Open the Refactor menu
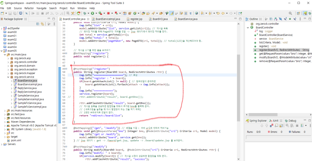Screen dimensions: 312x161 29,8
